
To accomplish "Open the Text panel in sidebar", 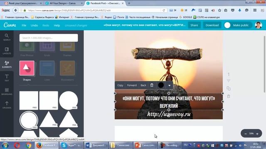I will [x=7, y=78].
